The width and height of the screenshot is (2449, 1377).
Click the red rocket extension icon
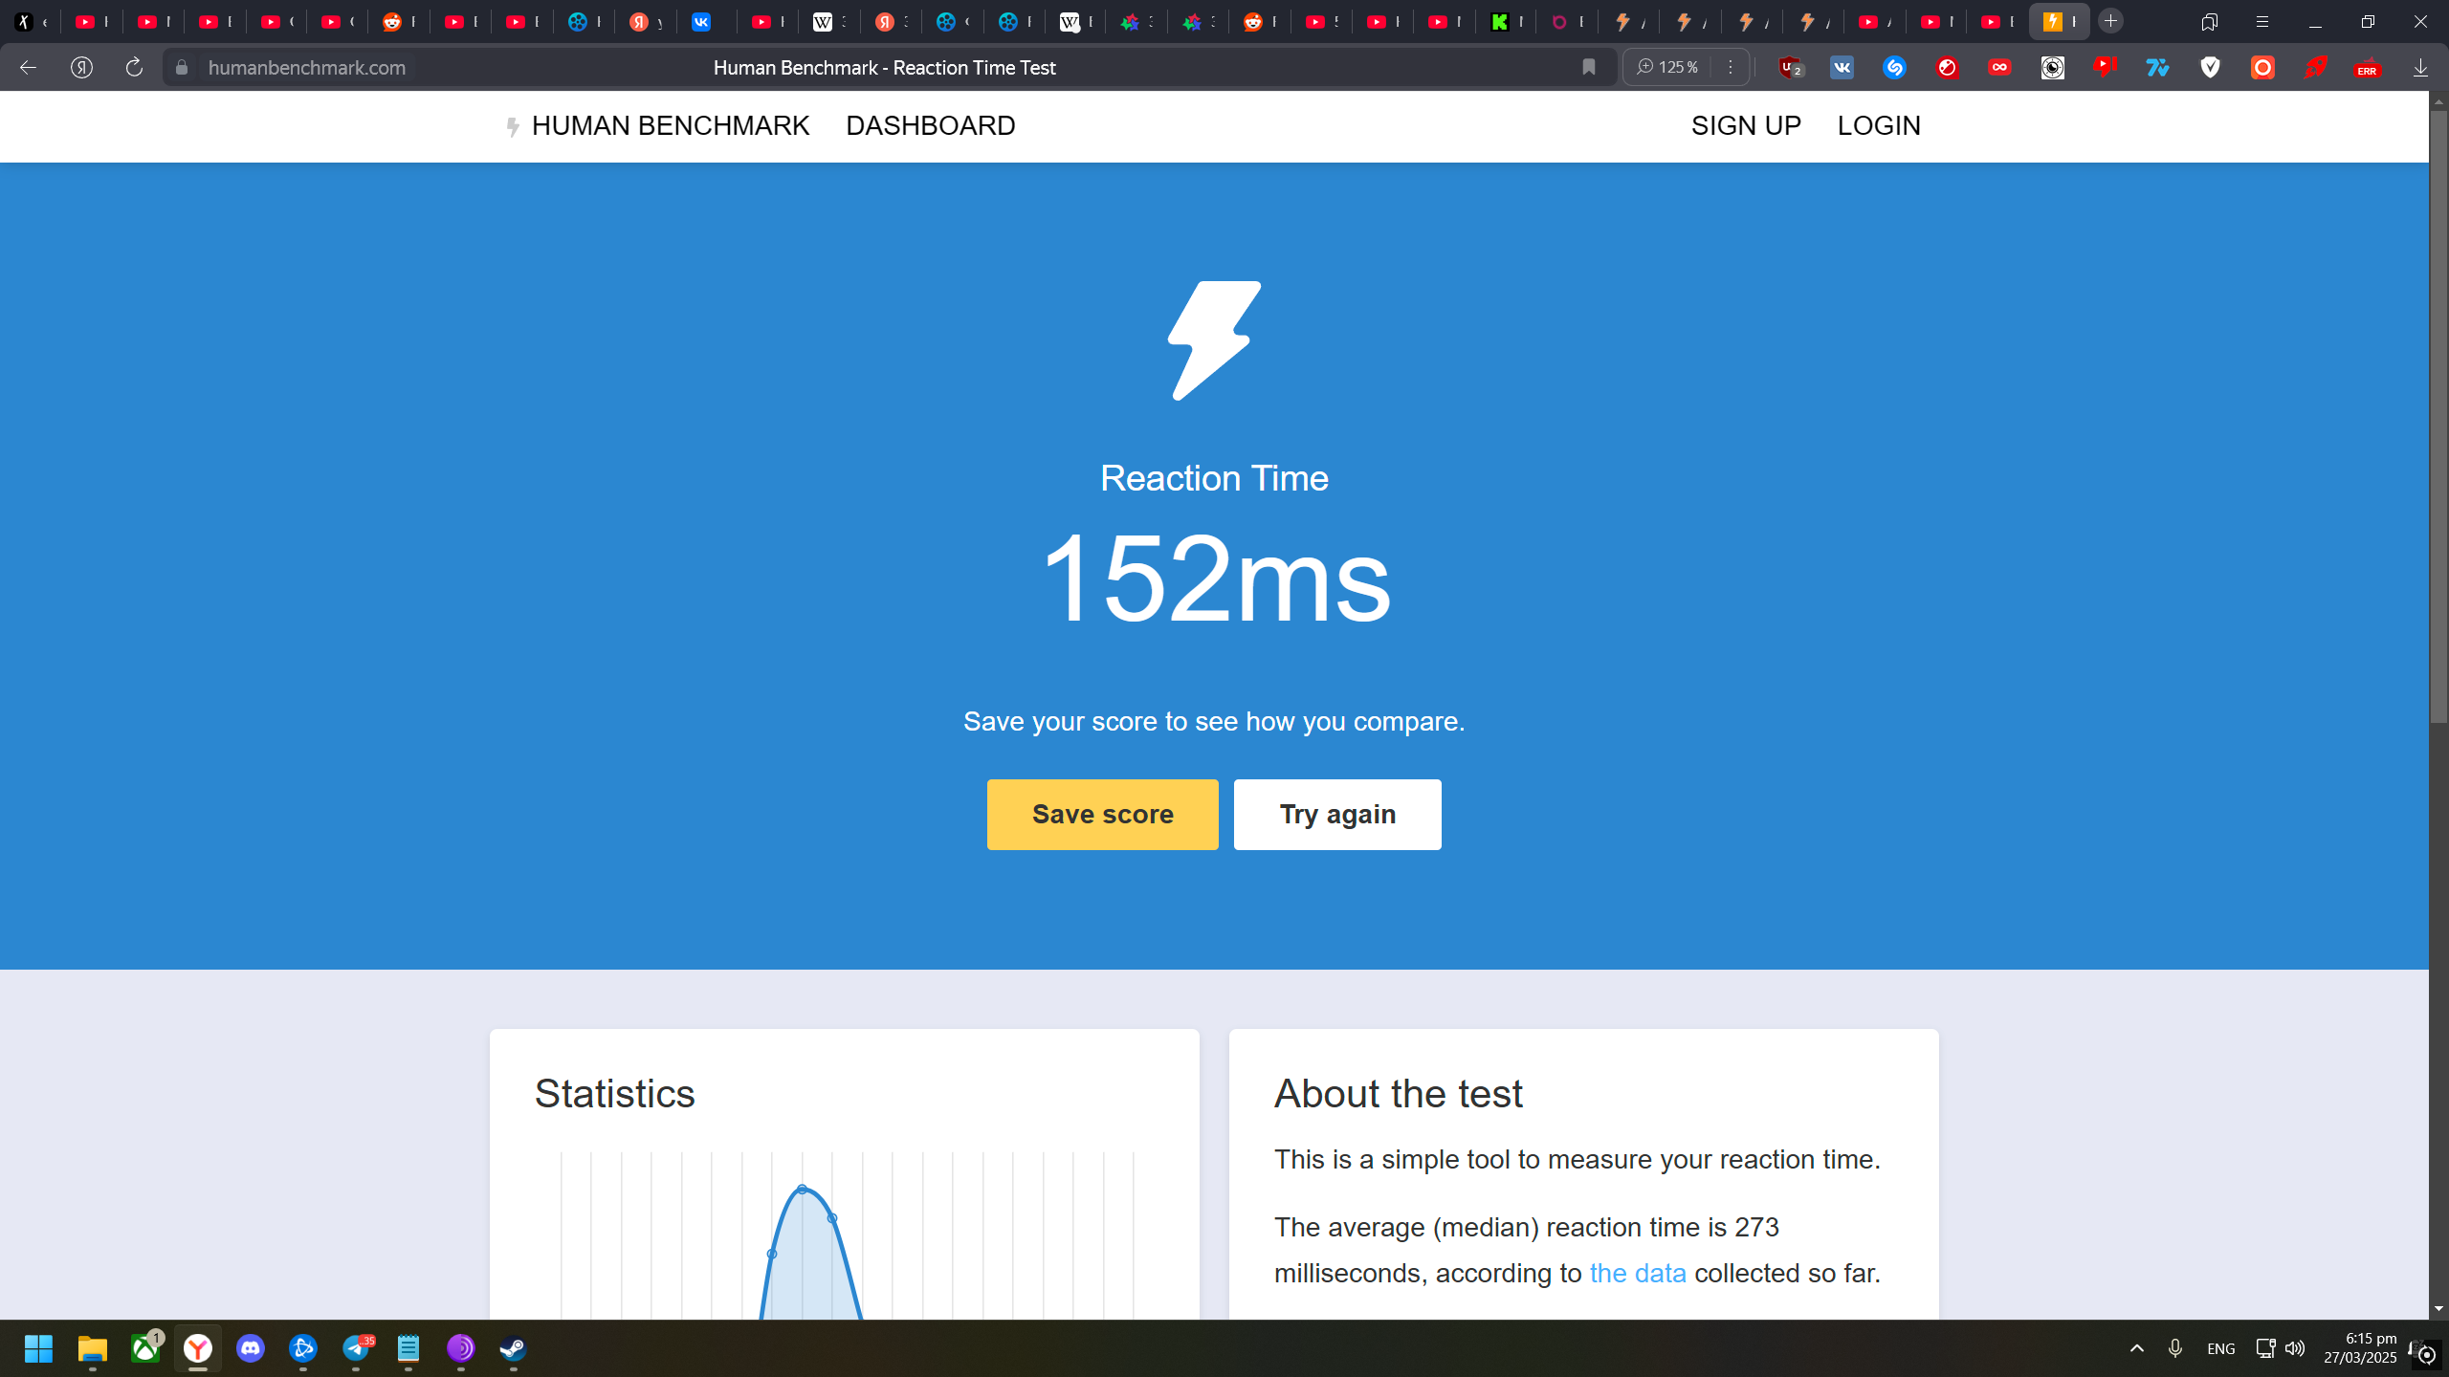coord(2315,67)
